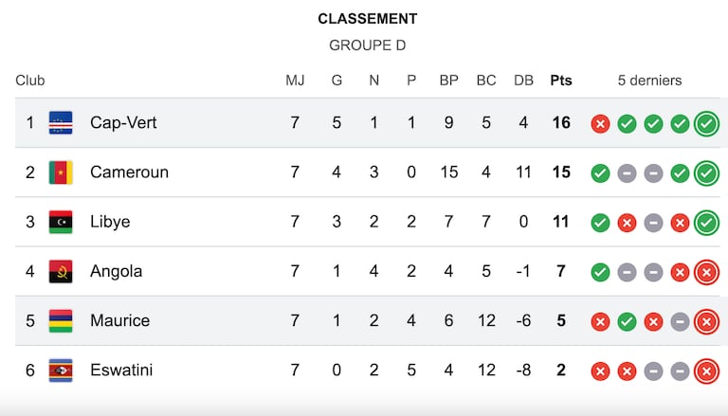Click the Club column header
728x416 pixels.
[30, 81]
